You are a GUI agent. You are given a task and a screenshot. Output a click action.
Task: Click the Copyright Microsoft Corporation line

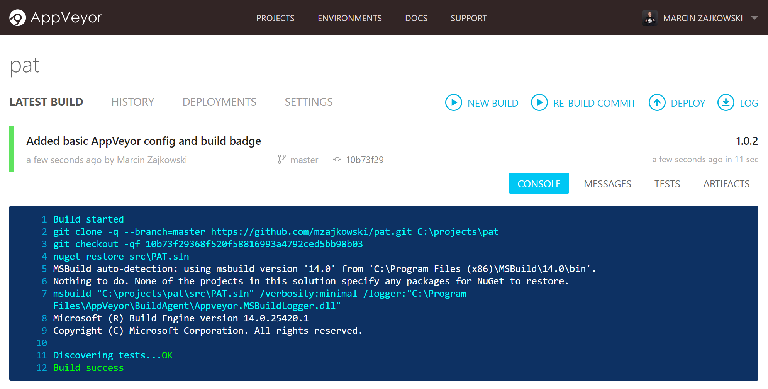pos(208,331)
